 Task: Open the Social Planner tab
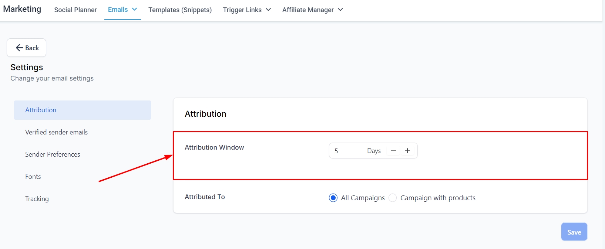click(x=75, y=10)
